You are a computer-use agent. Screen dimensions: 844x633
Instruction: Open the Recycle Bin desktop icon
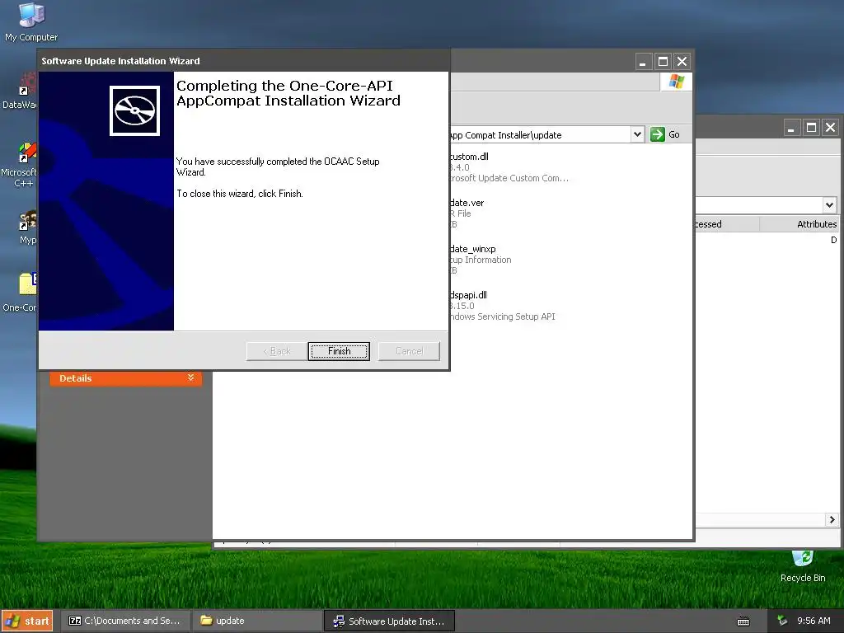pyautogui.click(x=802, y=565)
